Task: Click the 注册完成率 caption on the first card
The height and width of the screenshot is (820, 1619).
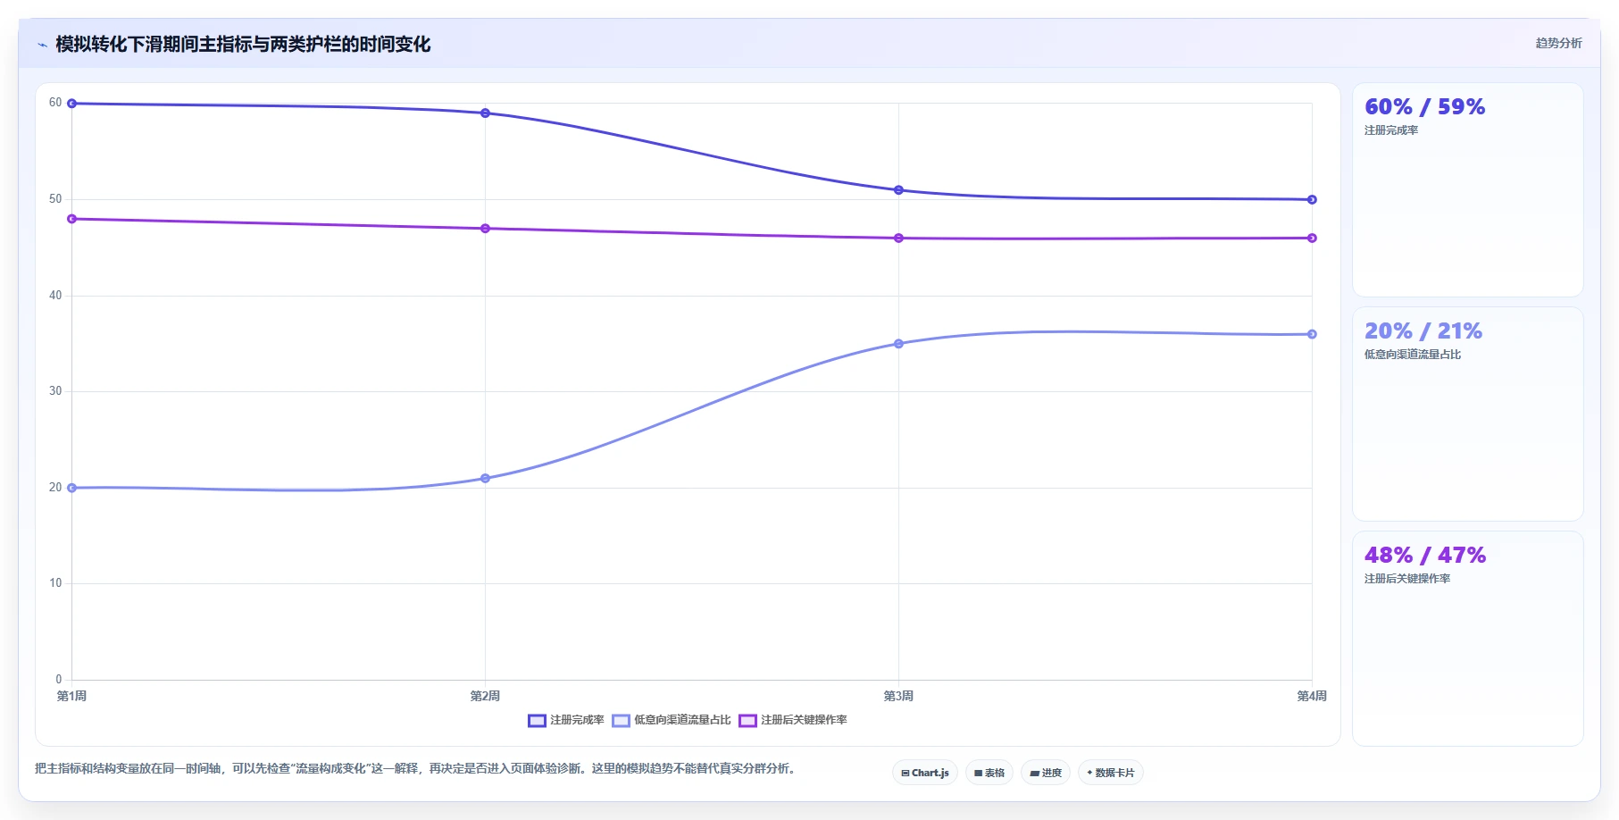Action: [1391, 130]
